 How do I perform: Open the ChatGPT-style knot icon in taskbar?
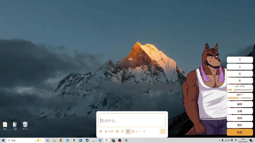113,140
